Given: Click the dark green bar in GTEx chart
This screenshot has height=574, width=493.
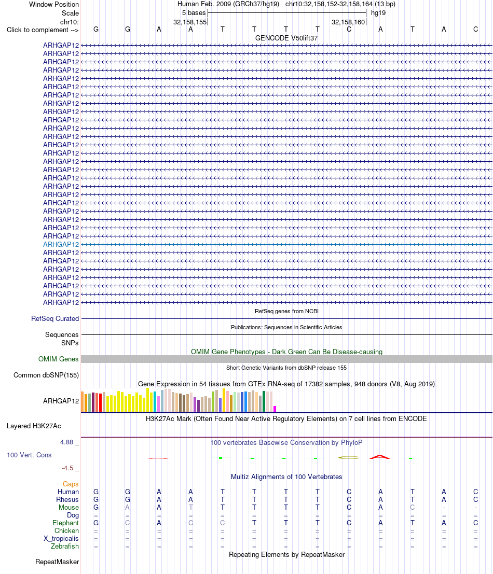Looking at the screenshot, I should [264, 401].
